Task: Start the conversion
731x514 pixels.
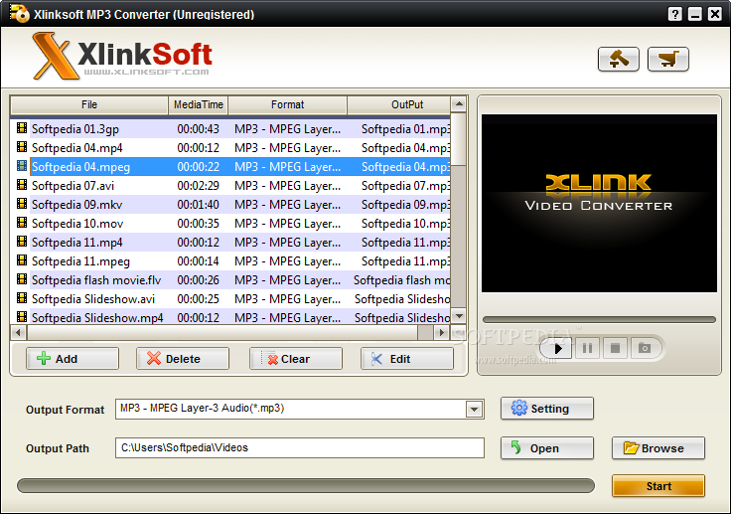Action: point(658,486)
